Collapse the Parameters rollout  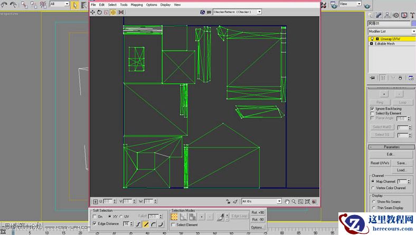392,147
